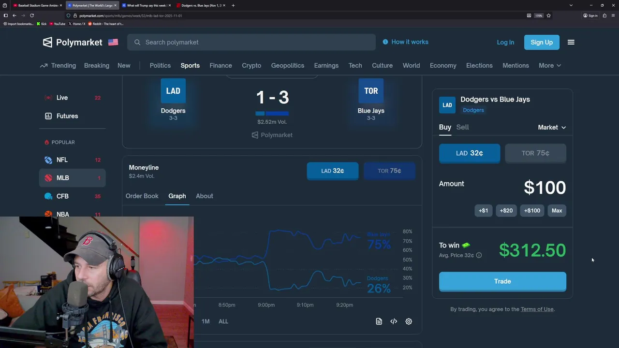Viewport: 619px width, 348px height.
Task: Select the ALL graph range
Action: click(223, 321)
